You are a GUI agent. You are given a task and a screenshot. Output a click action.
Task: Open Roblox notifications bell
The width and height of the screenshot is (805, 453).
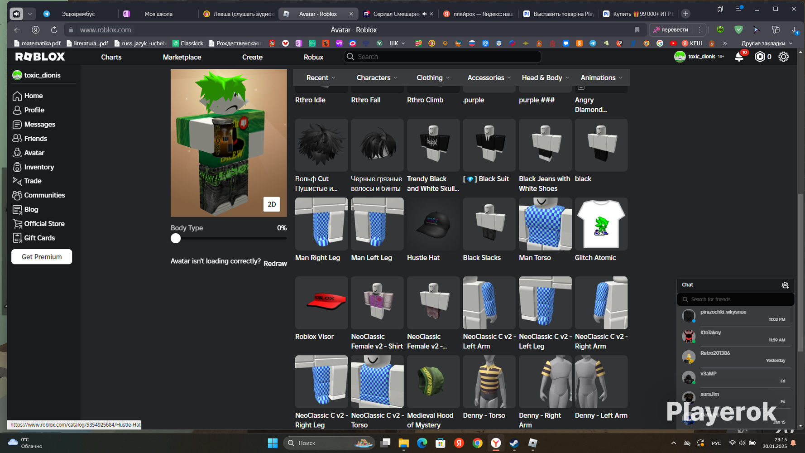(x=739, y=57)
